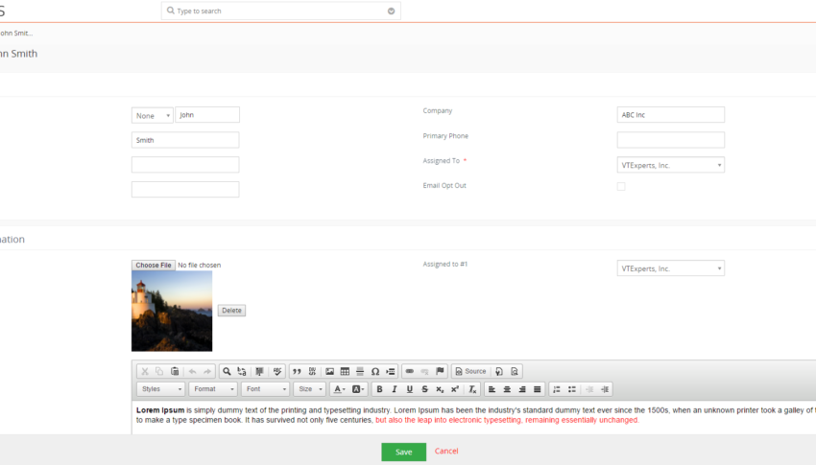Click the decrease indent icon
Screen dimensions: 816x465
click(589, 389)
